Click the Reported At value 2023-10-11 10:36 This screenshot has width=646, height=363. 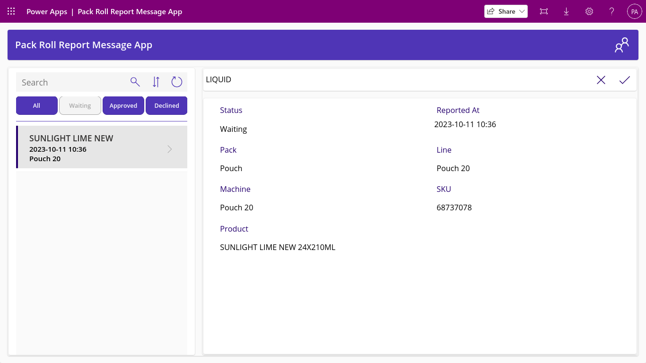465,125
